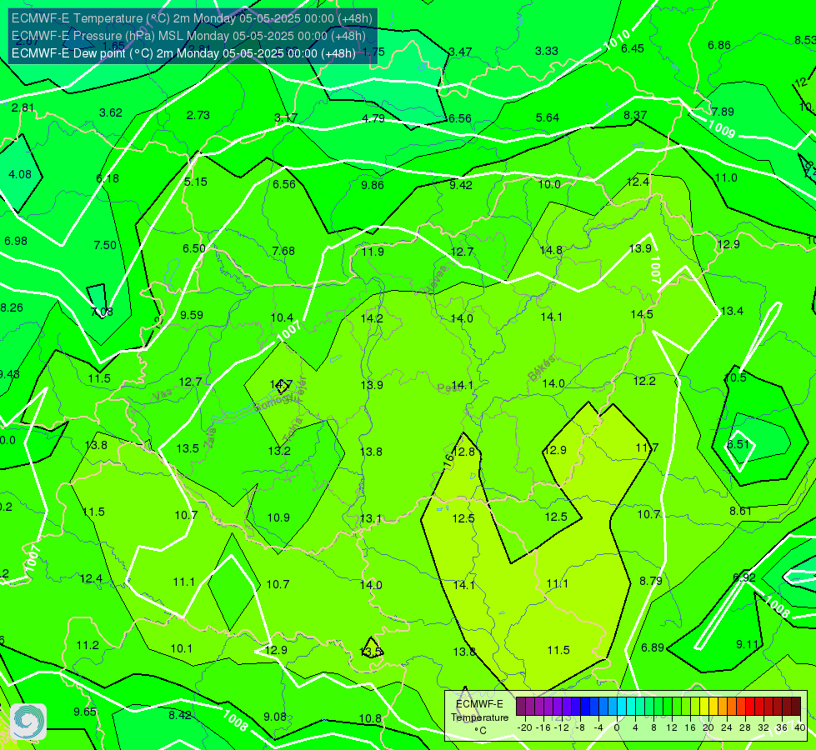Click the 10.0 temperature value
Image resolution: width=816 pixels, height=750 pixels.
click(549, 184)
